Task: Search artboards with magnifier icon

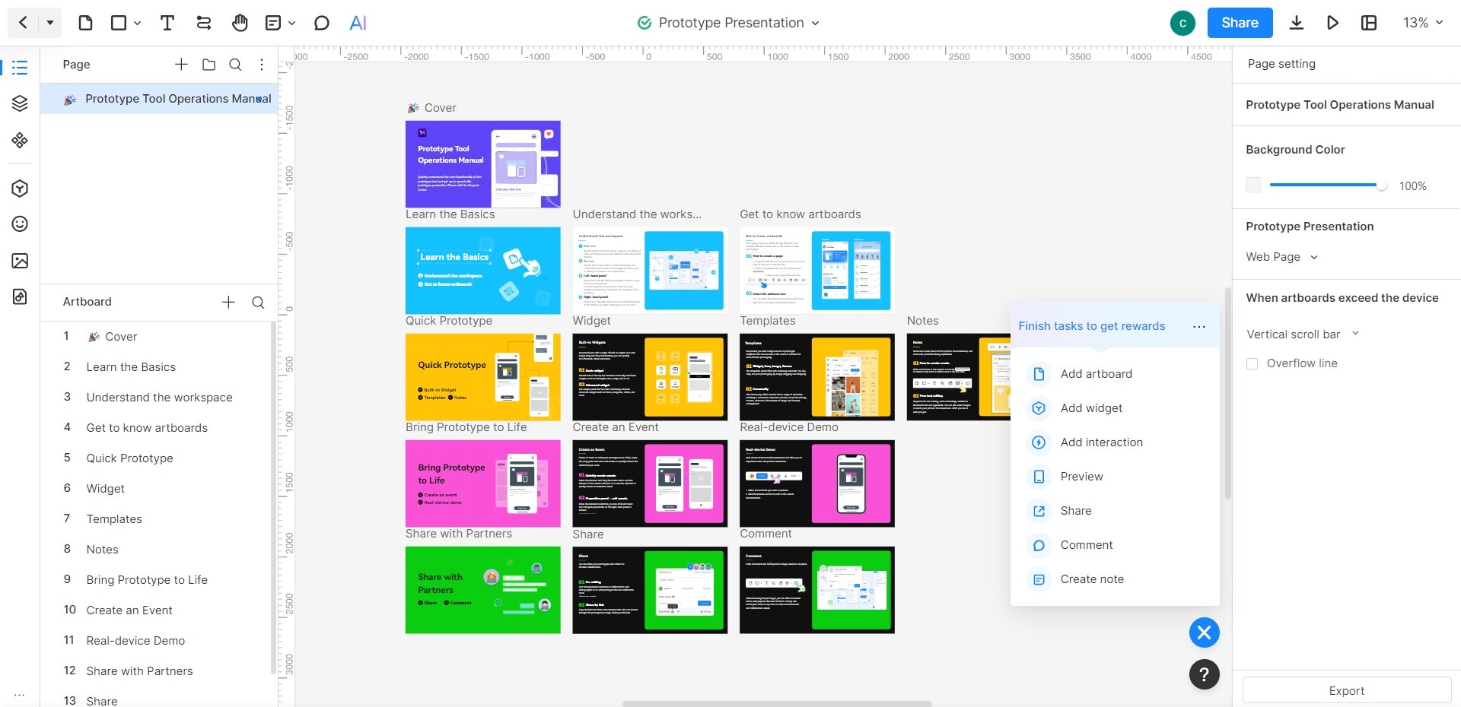Action: pos(258,302)
